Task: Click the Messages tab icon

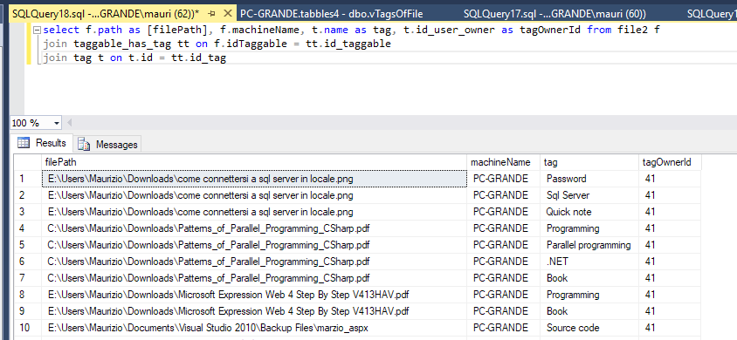Action: 84,144
